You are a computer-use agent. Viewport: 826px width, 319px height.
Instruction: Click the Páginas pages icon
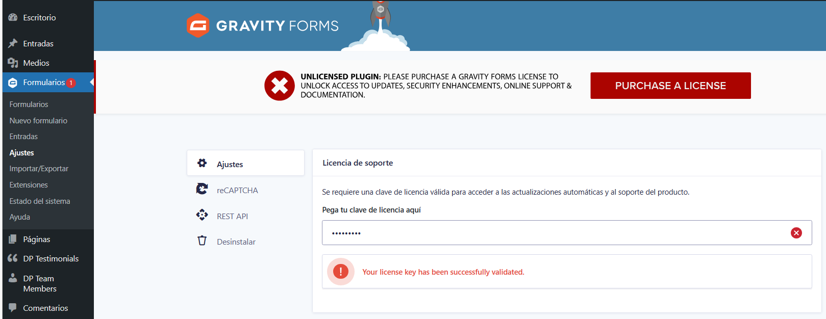click(x=13, y=239)
